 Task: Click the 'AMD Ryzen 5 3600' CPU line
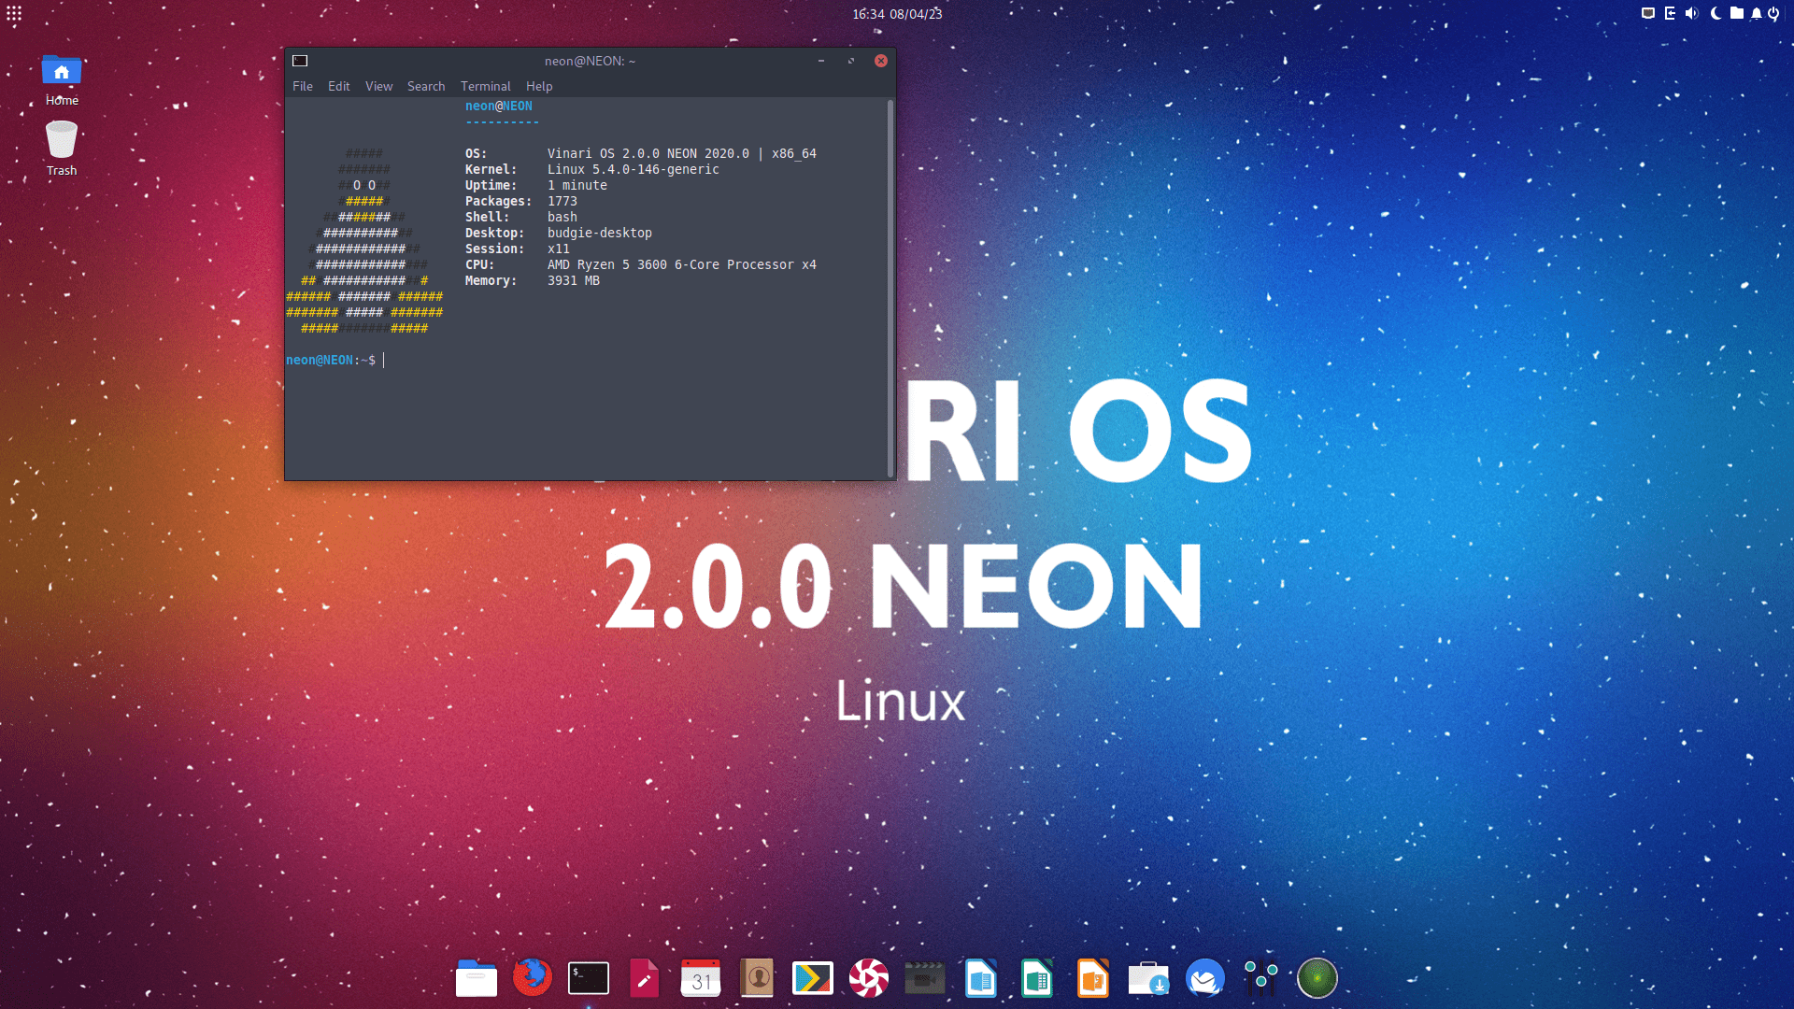pos(682,264)
